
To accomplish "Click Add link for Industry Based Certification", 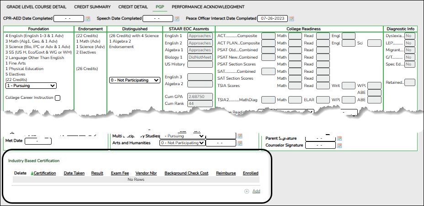I will [256, 191].
